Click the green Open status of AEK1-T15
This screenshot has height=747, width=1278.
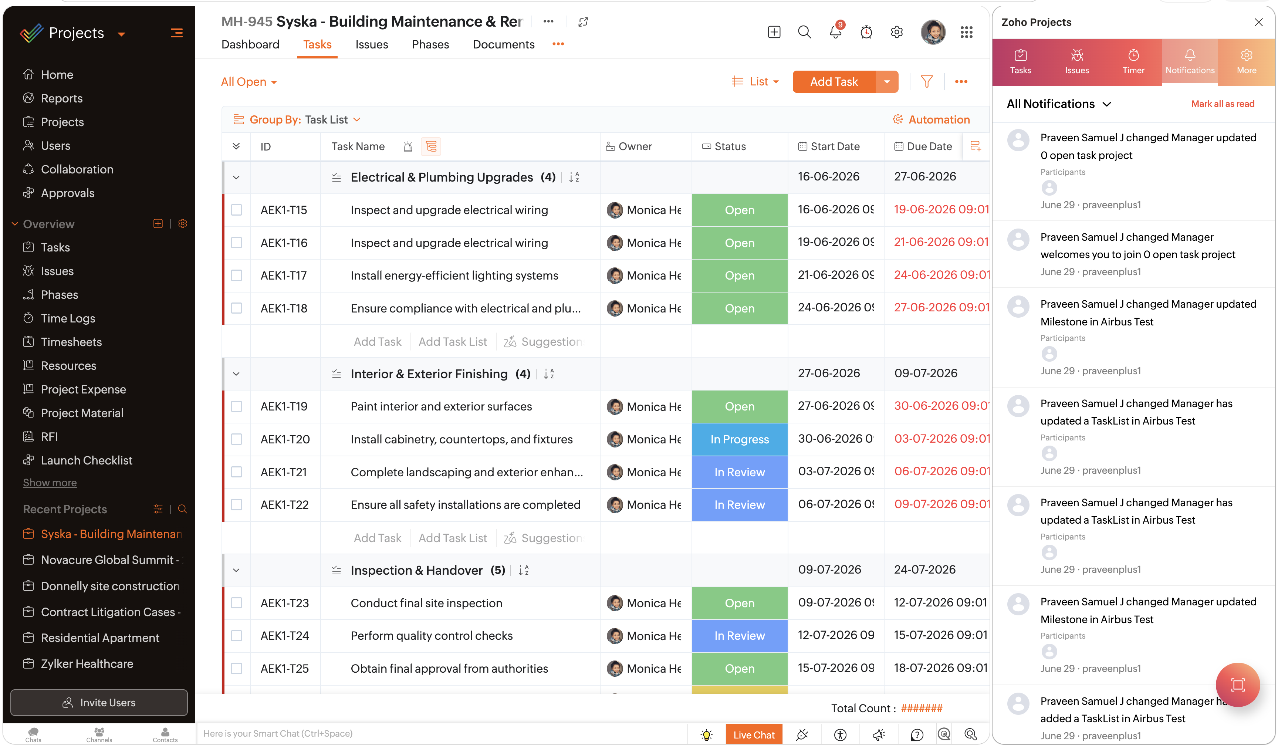tap(740, 210)
